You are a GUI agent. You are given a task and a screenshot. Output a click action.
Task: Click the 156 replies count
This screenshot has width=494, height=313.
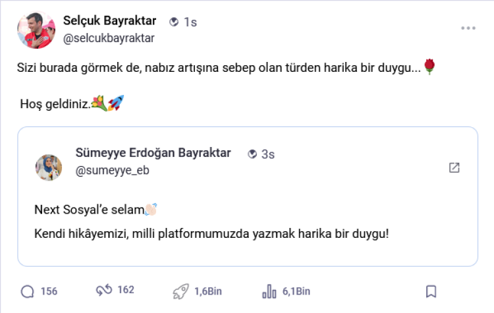(49, 291)
